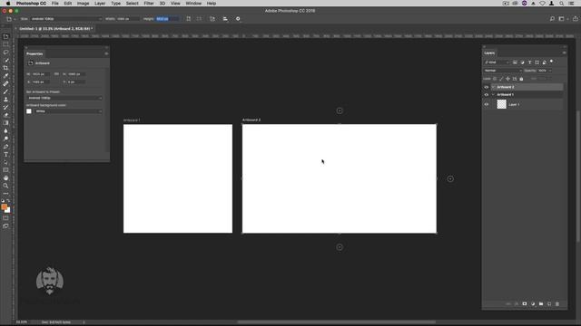This screenshot has height=326, width=581.
Task: Select the Quick Selection tool
Action: (x=5, y=60)
